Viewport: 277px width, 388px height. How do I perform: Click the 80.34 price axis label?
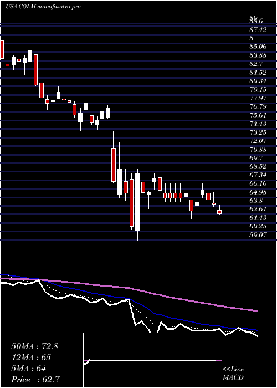258,81
